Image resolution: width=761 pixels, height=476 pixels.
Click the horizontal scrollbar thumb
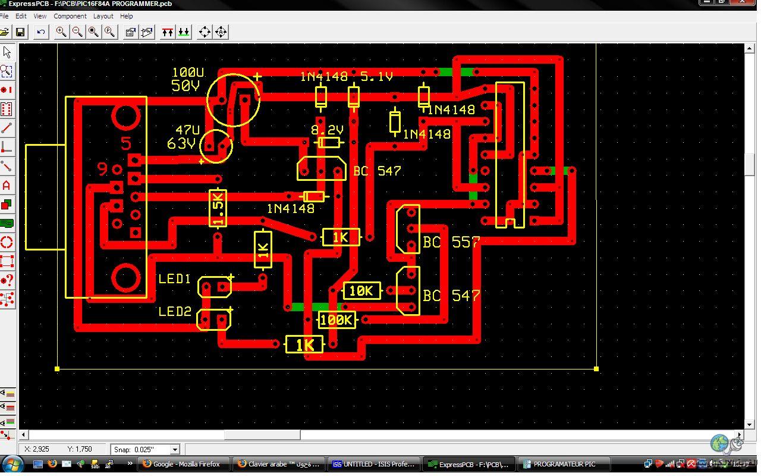(262, 436)
